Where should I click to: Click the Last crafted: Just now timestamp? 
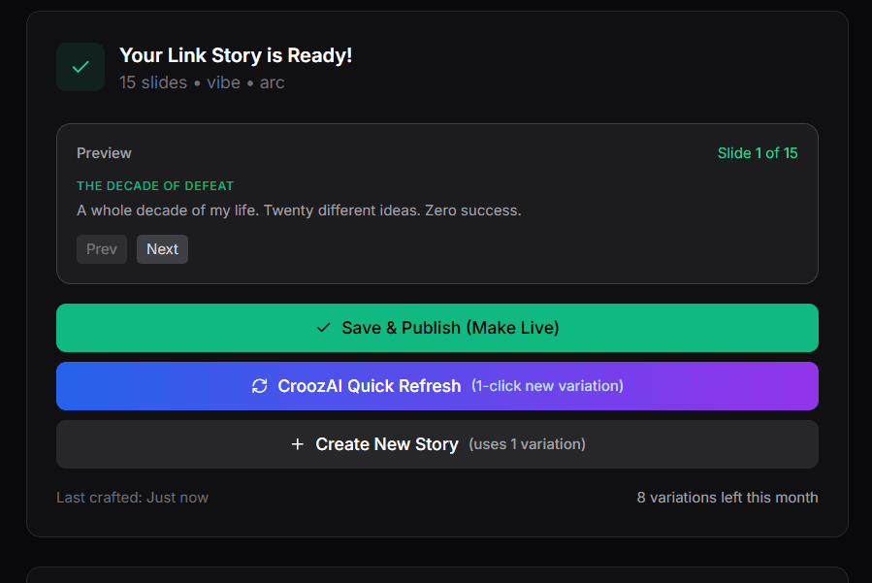pos(132,497)
